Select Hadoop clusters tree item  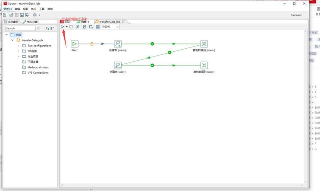[x=35, y=67]
